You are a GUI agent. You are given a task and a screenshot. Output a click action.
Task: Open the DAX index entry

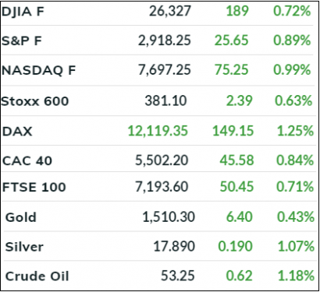157,131
